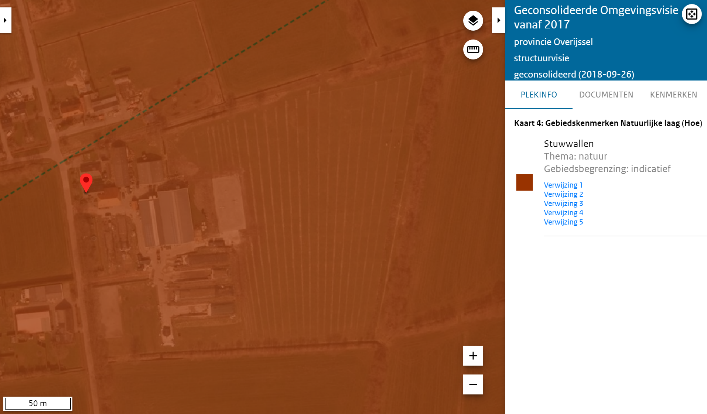Open the Verwijzing 5 link
707x414 pixels.
tap(563, 222)
